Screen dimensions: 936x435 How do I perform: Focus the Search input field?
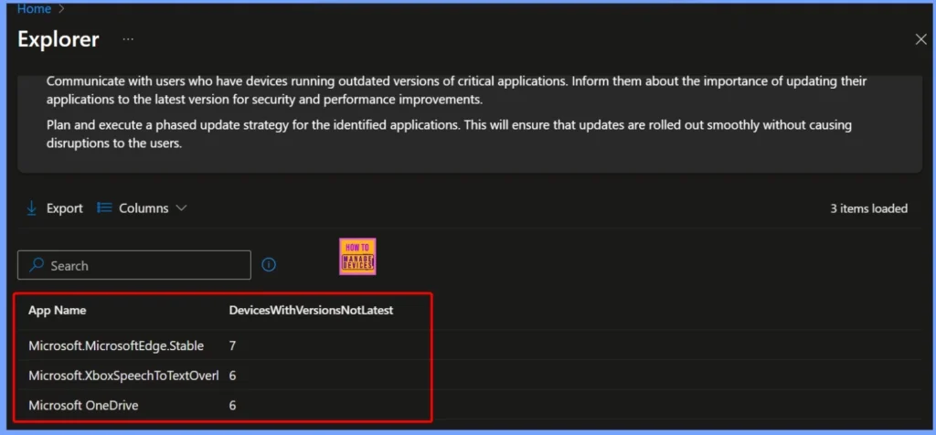click(x=134, y=266)
